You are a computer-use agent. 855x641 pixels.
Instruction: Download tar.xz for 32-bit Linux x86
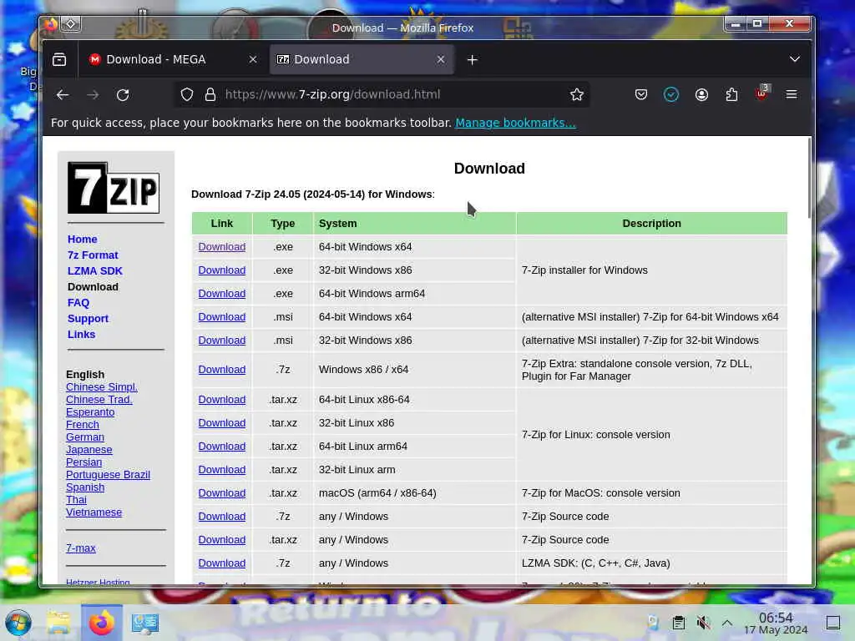[x=222, y=423]
